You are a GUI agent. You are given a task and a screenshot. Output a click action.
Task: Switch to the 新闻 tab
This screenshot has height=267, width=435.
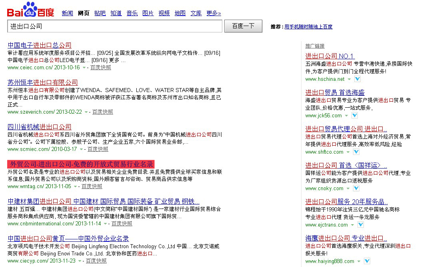coord(67,13)
